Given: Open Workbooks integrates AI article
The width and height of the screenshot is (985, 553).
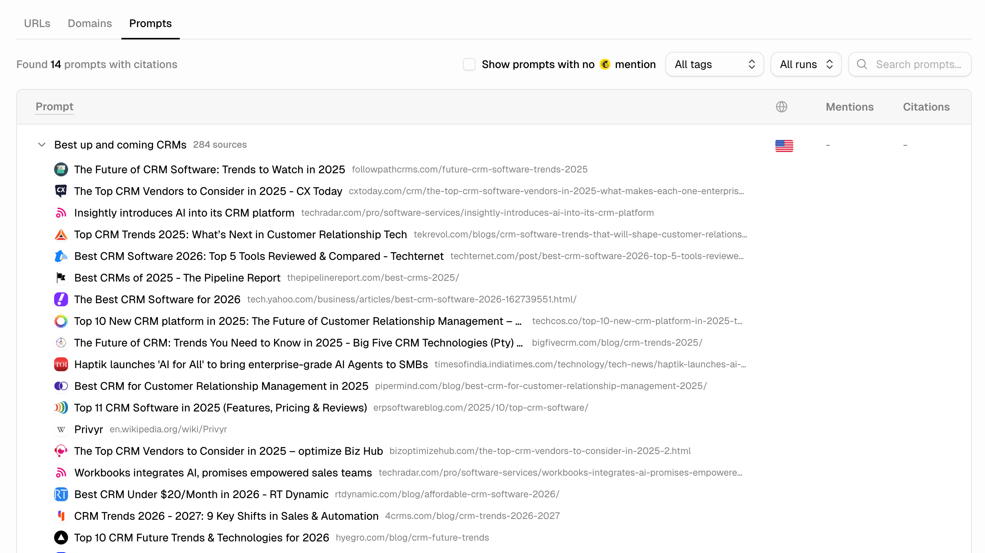Looking at the screenshot, I should (x=223, y=473).
